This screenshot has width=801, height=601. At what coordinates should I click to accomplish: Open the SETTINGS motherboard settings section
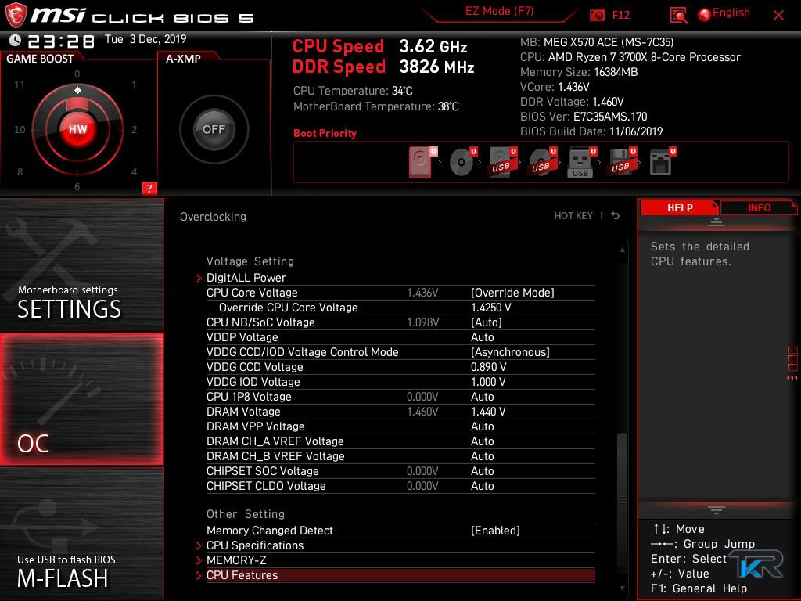[x=81, y=265]
